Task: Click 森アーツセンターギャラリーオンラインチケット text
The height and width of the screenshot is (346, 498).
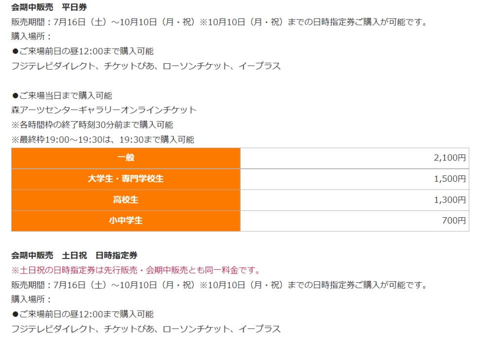Action: 104,110
